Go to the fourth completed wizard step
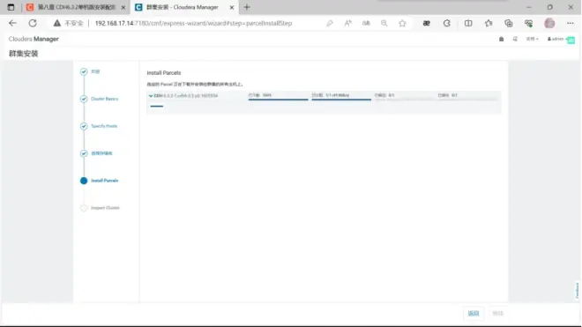Viewport: 582px width, 327px height. pos(101,153)
